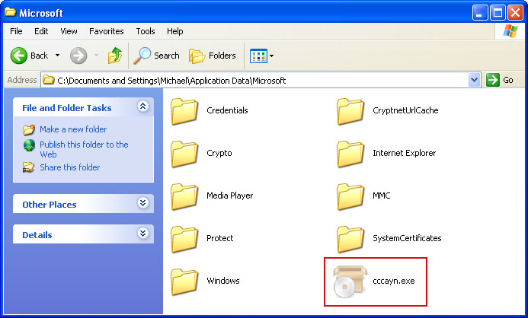Click the Publish to Web globe icon
This screenshot has height=318, width=528.
[29, 145]
